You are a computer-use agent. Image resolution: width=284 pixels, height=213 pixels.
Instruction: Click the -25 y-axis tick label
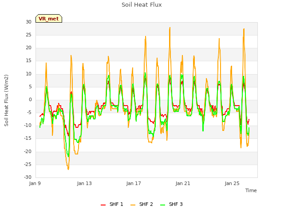[x=28, y=164]
